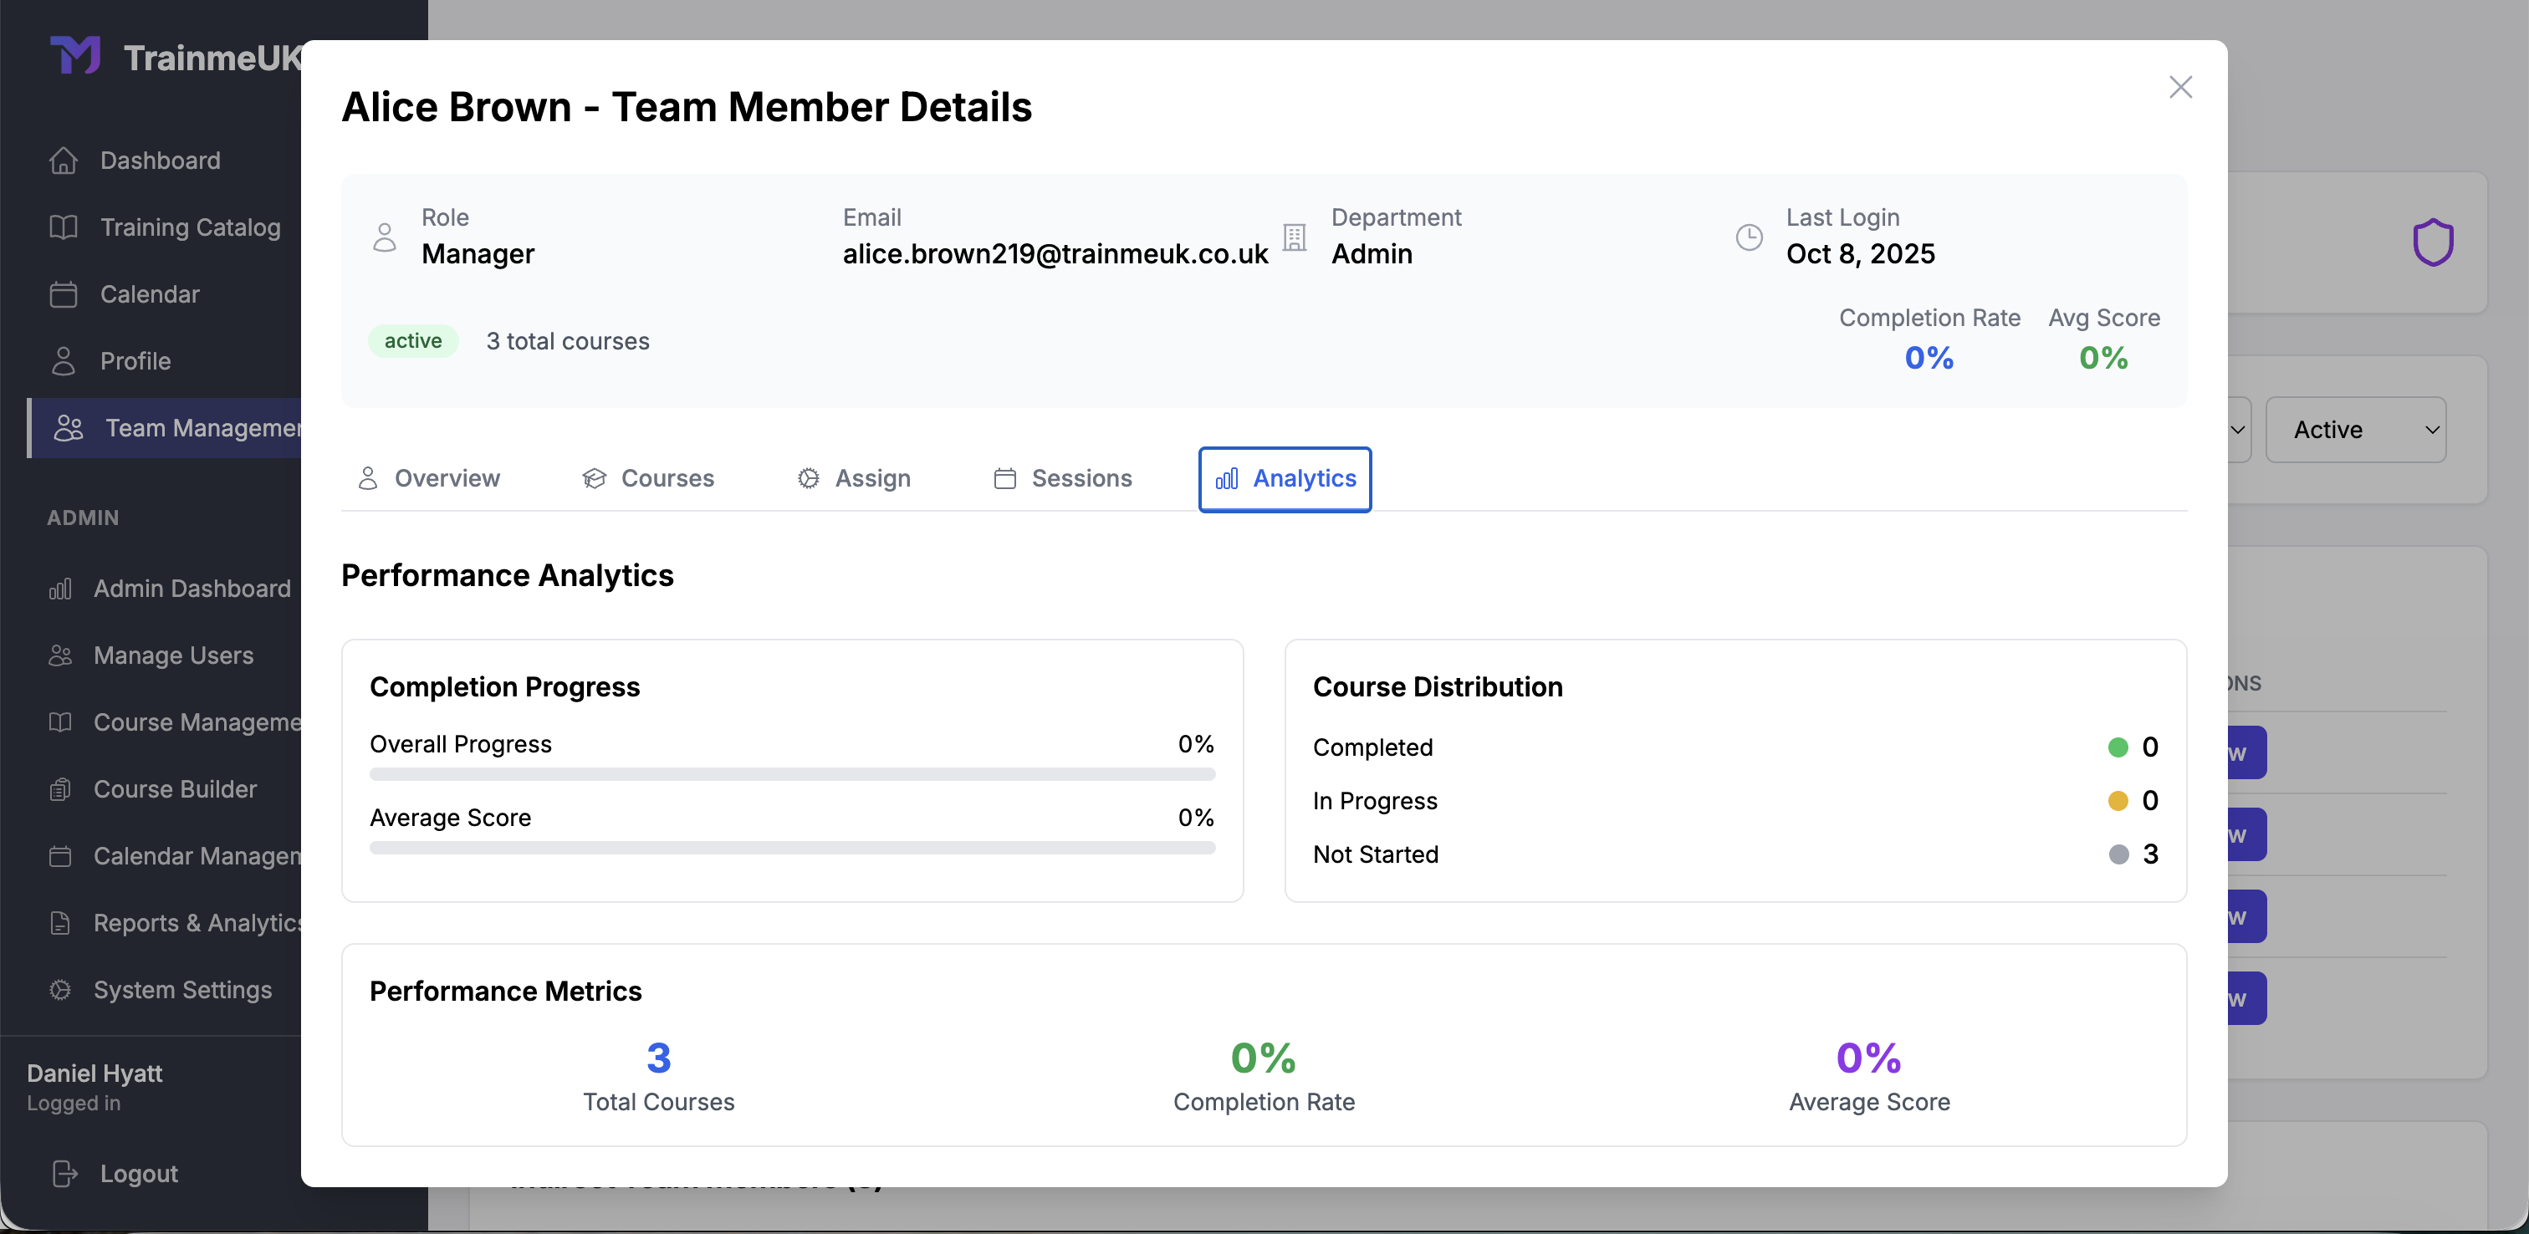The image size is (2529, 1234).
Task: Open Manage Users under Admin
Action: (x=171, y=655)
